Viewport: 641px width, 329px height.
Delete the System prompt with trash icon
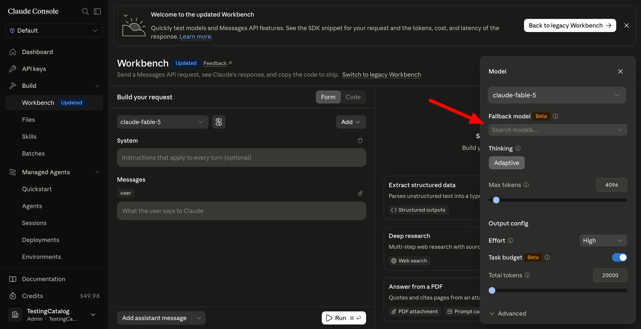[x=360, y=140]
